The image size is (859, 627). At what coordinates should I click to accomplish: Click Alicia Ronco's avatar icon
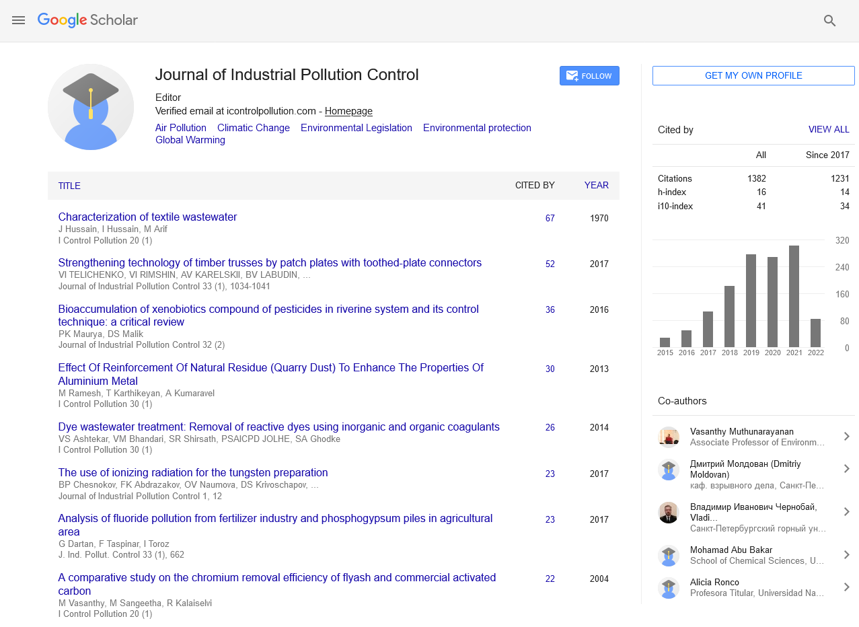click(668, 588)
